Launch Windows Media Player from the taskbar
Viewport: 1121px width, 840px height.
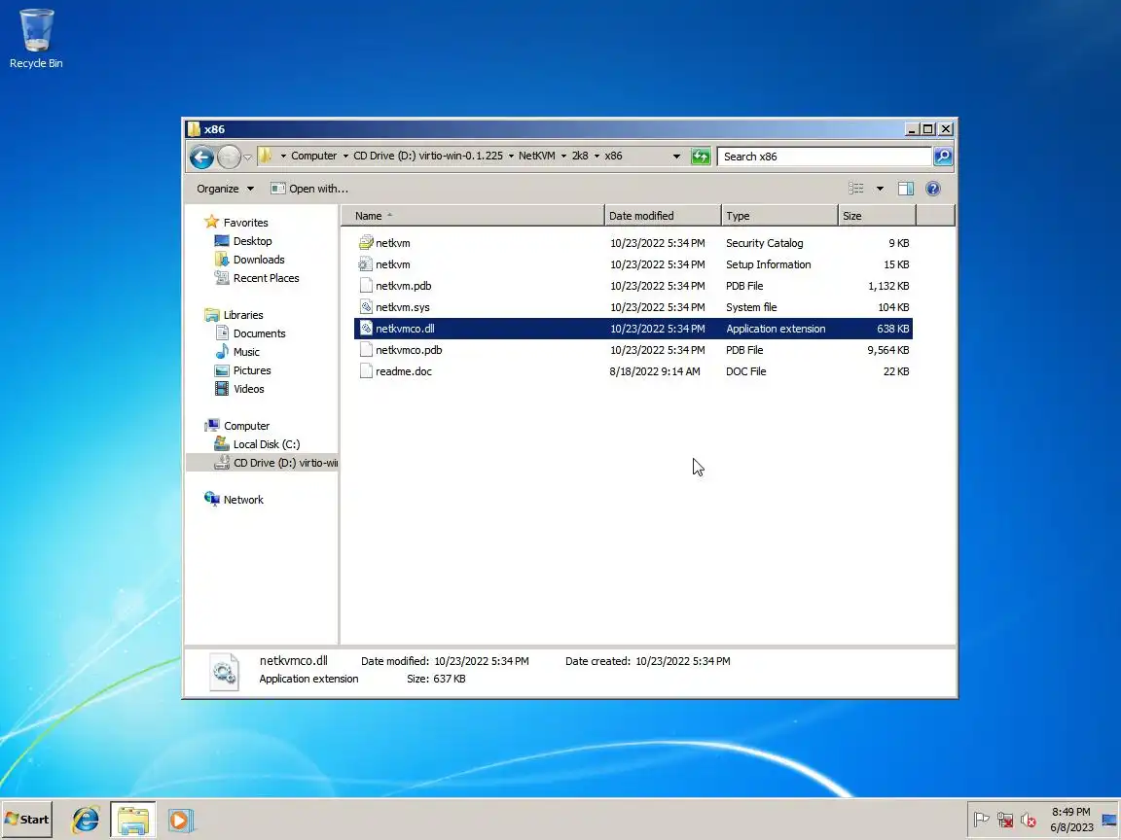(180, 820)
